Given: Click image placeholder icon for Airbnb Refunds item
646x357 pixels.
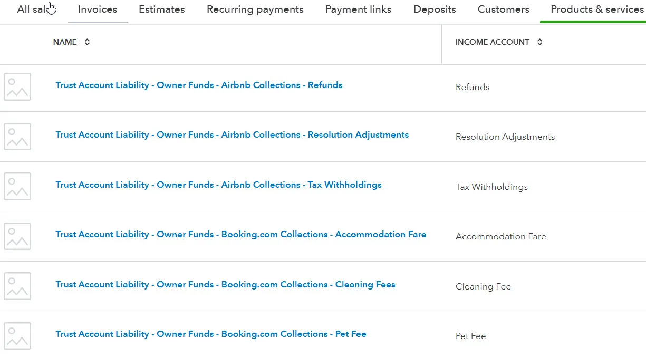Looking at the screenshot, I should coord(17,86).
